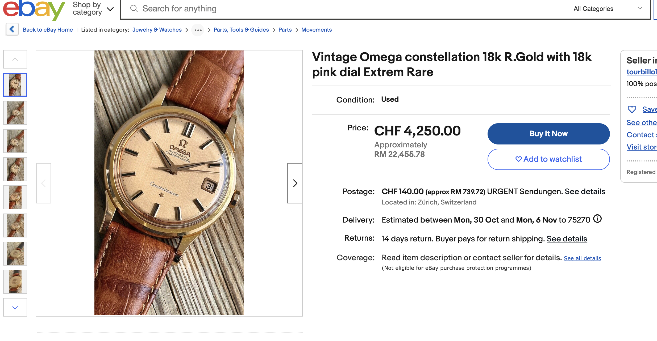Add the watch to watchlist
This screenshot has width=657, height=341.
(548, 159)
